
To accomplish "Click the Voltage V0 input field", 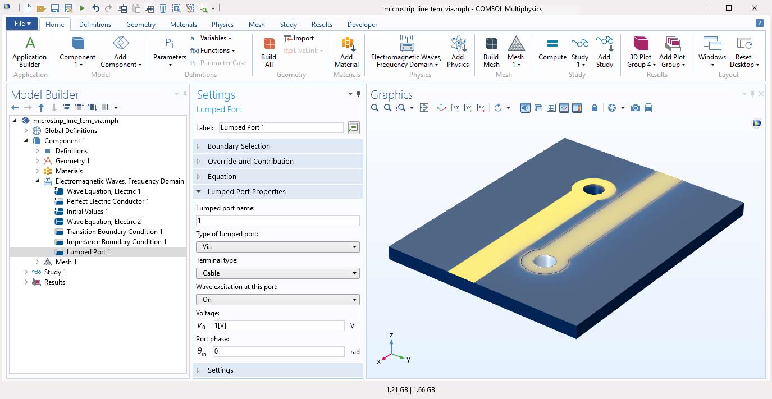I will [x=278, y=326].
